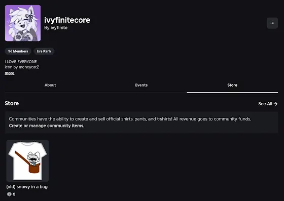Expand description with the more link
Image resolution: width=284 pixels, height=201 pixels.
click(10, 73)
